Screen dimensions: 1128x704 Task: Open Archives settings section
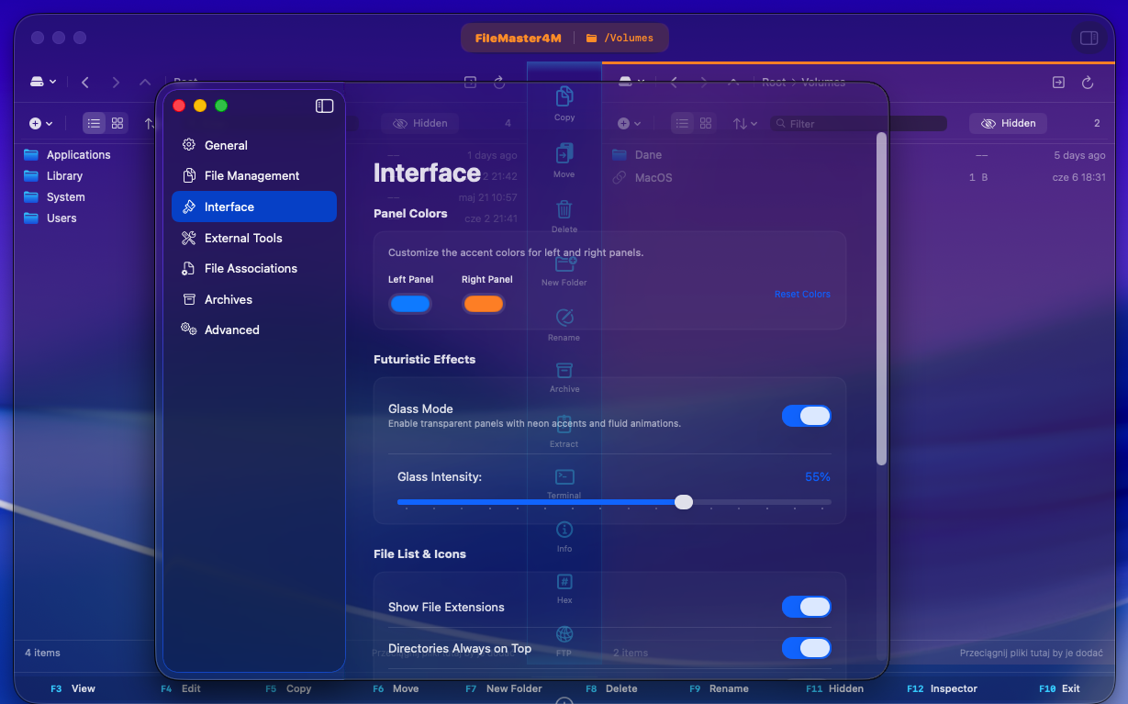pyautogui.click(x=254, y=299)
